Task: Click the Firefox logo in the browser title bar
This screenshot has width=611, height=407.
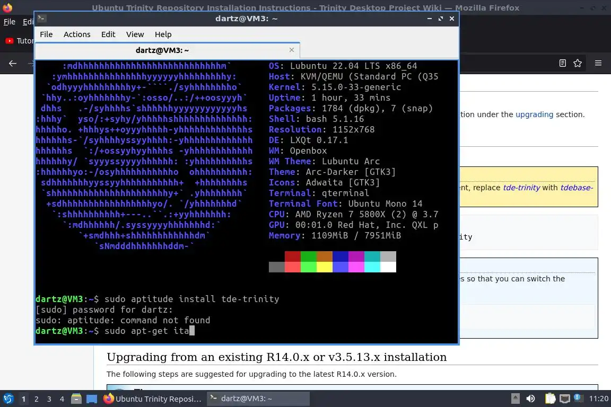Action: click(x=7, y=7)
